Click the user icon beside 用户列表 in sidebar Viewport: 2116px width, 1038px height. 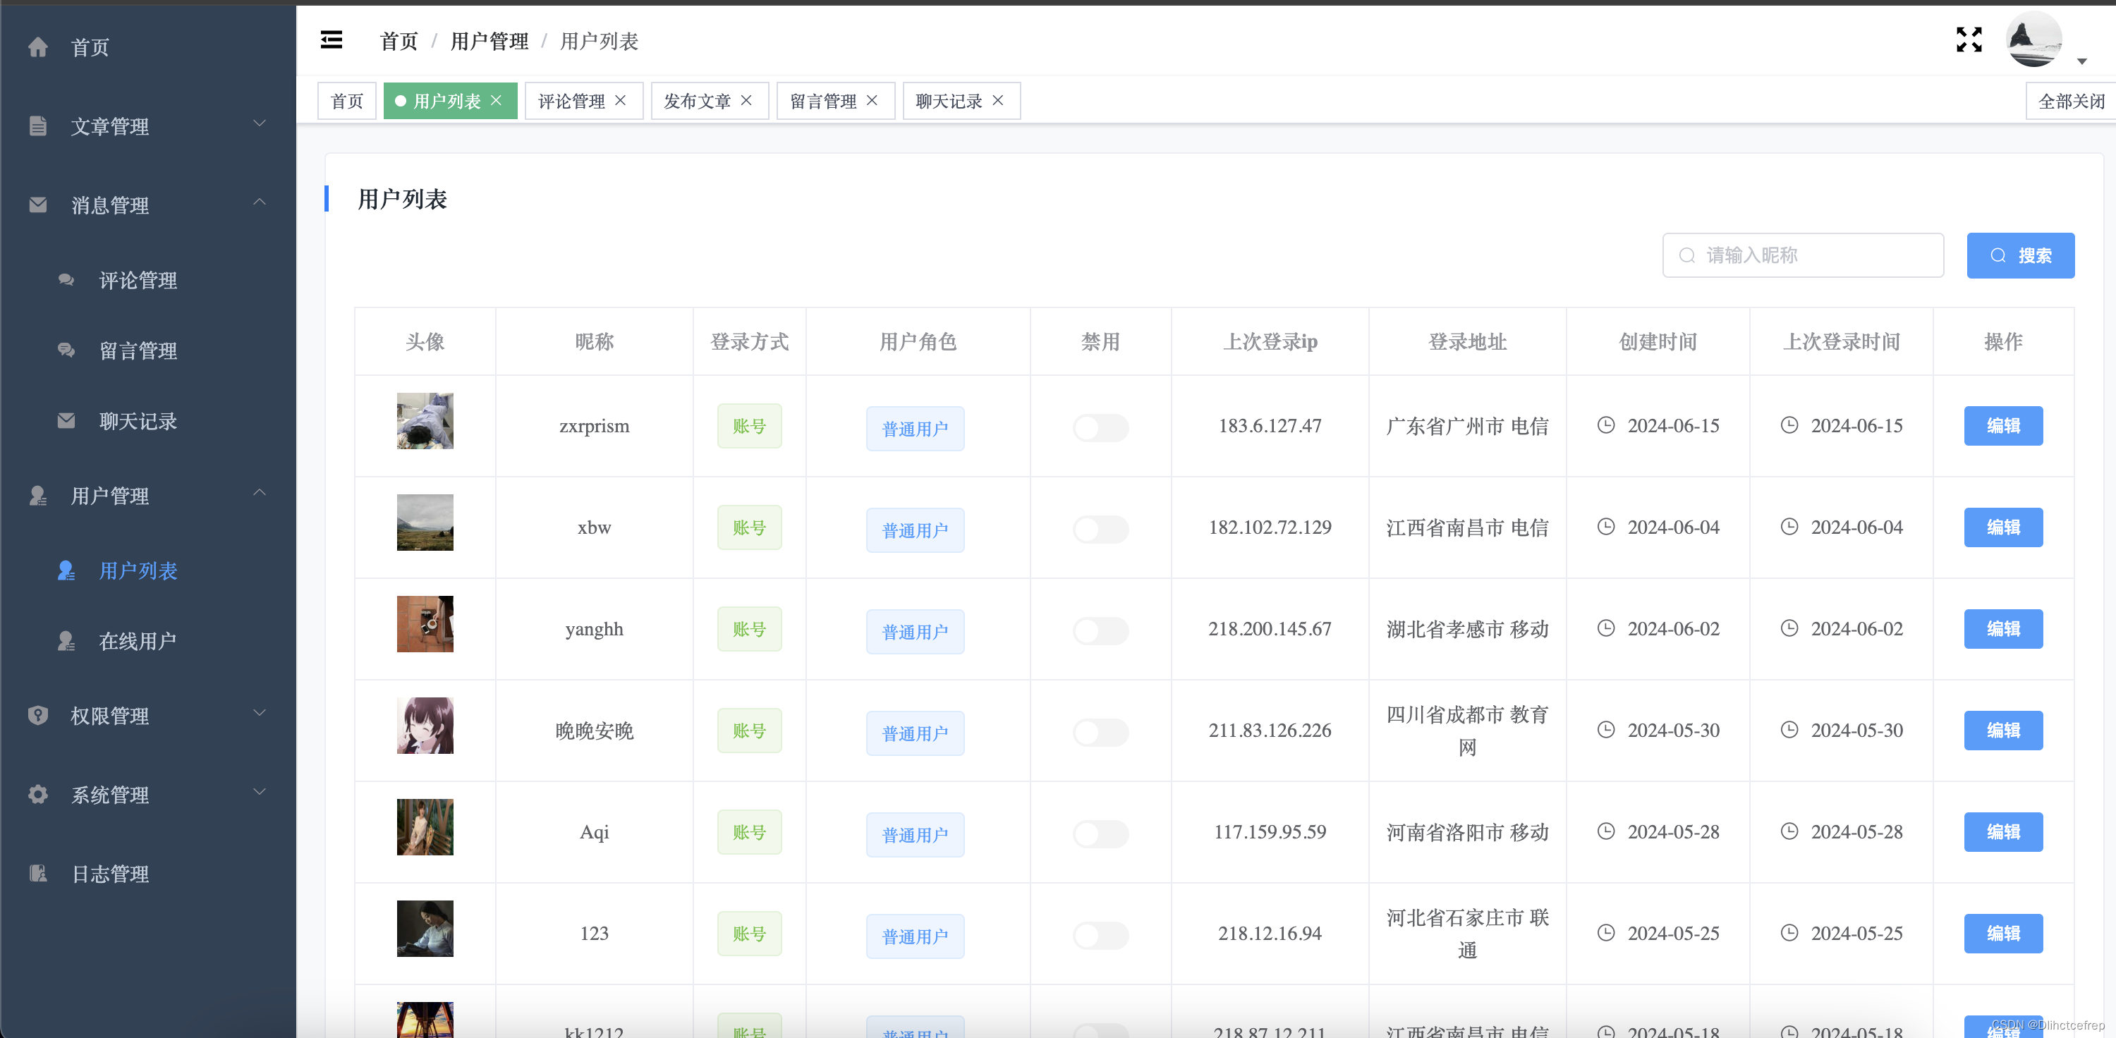click(x=66, y=570)
